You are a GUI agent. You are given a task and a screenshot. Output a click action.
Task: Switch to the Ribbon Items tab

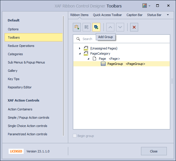[x=79, y=15]
